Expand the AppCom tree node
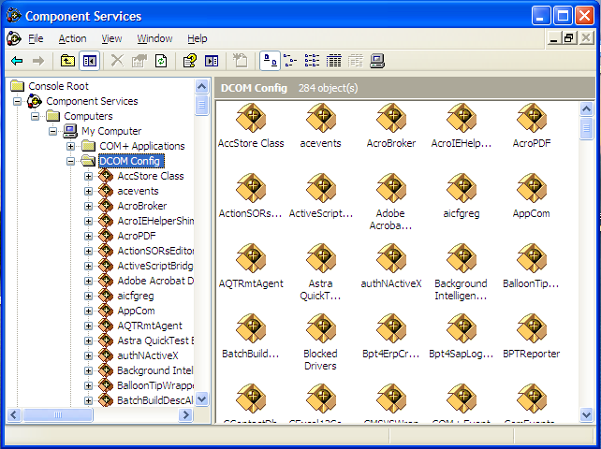 89,311
